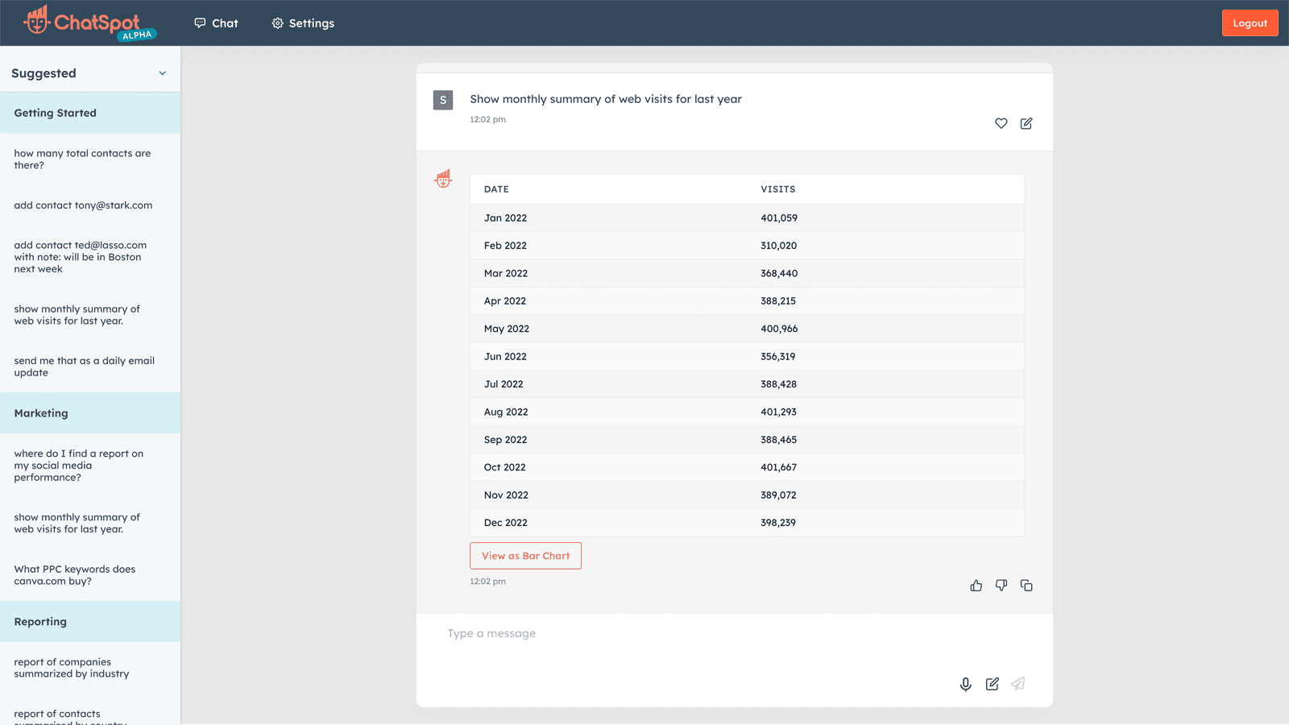Collapse the Suggested sidebar chevron
1289x725 pixels.
163,73
